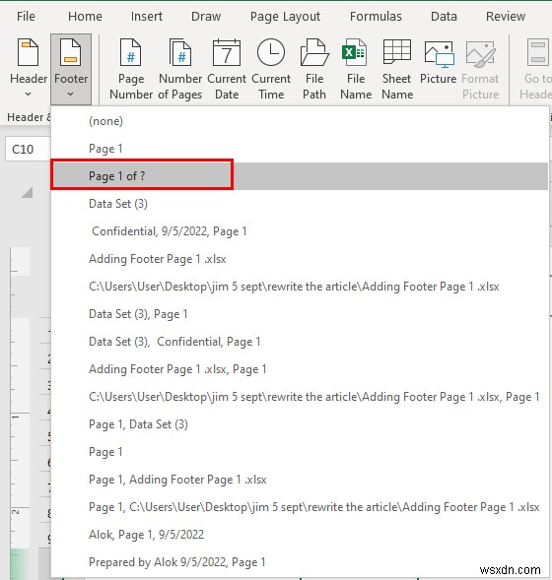Collapse the Footer dropdown button
Image resolution: width=552 pixels, height=580 pixels.
point(71,69)
